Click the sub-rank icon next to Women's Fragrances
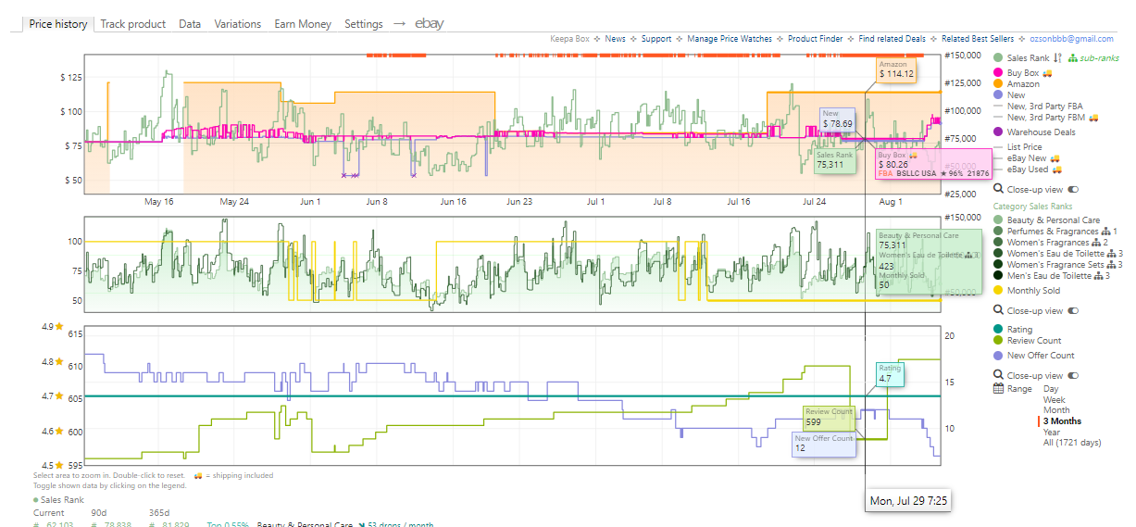 [1097, 243]
